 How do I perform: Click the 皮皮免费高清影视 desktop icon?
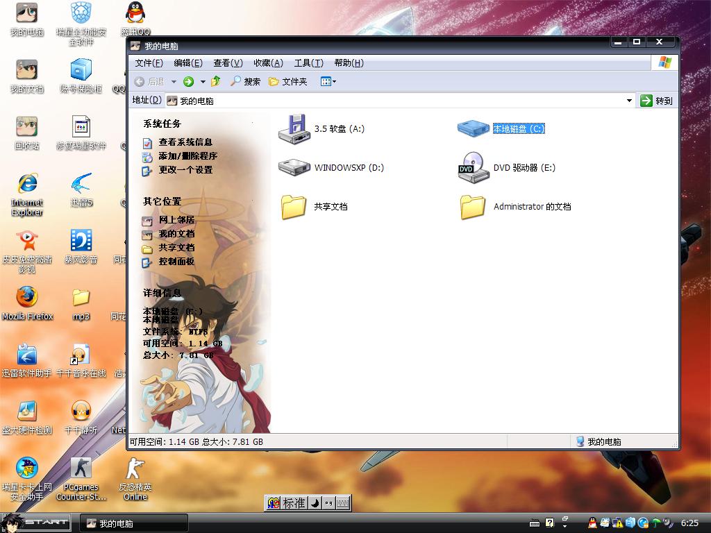27,252
